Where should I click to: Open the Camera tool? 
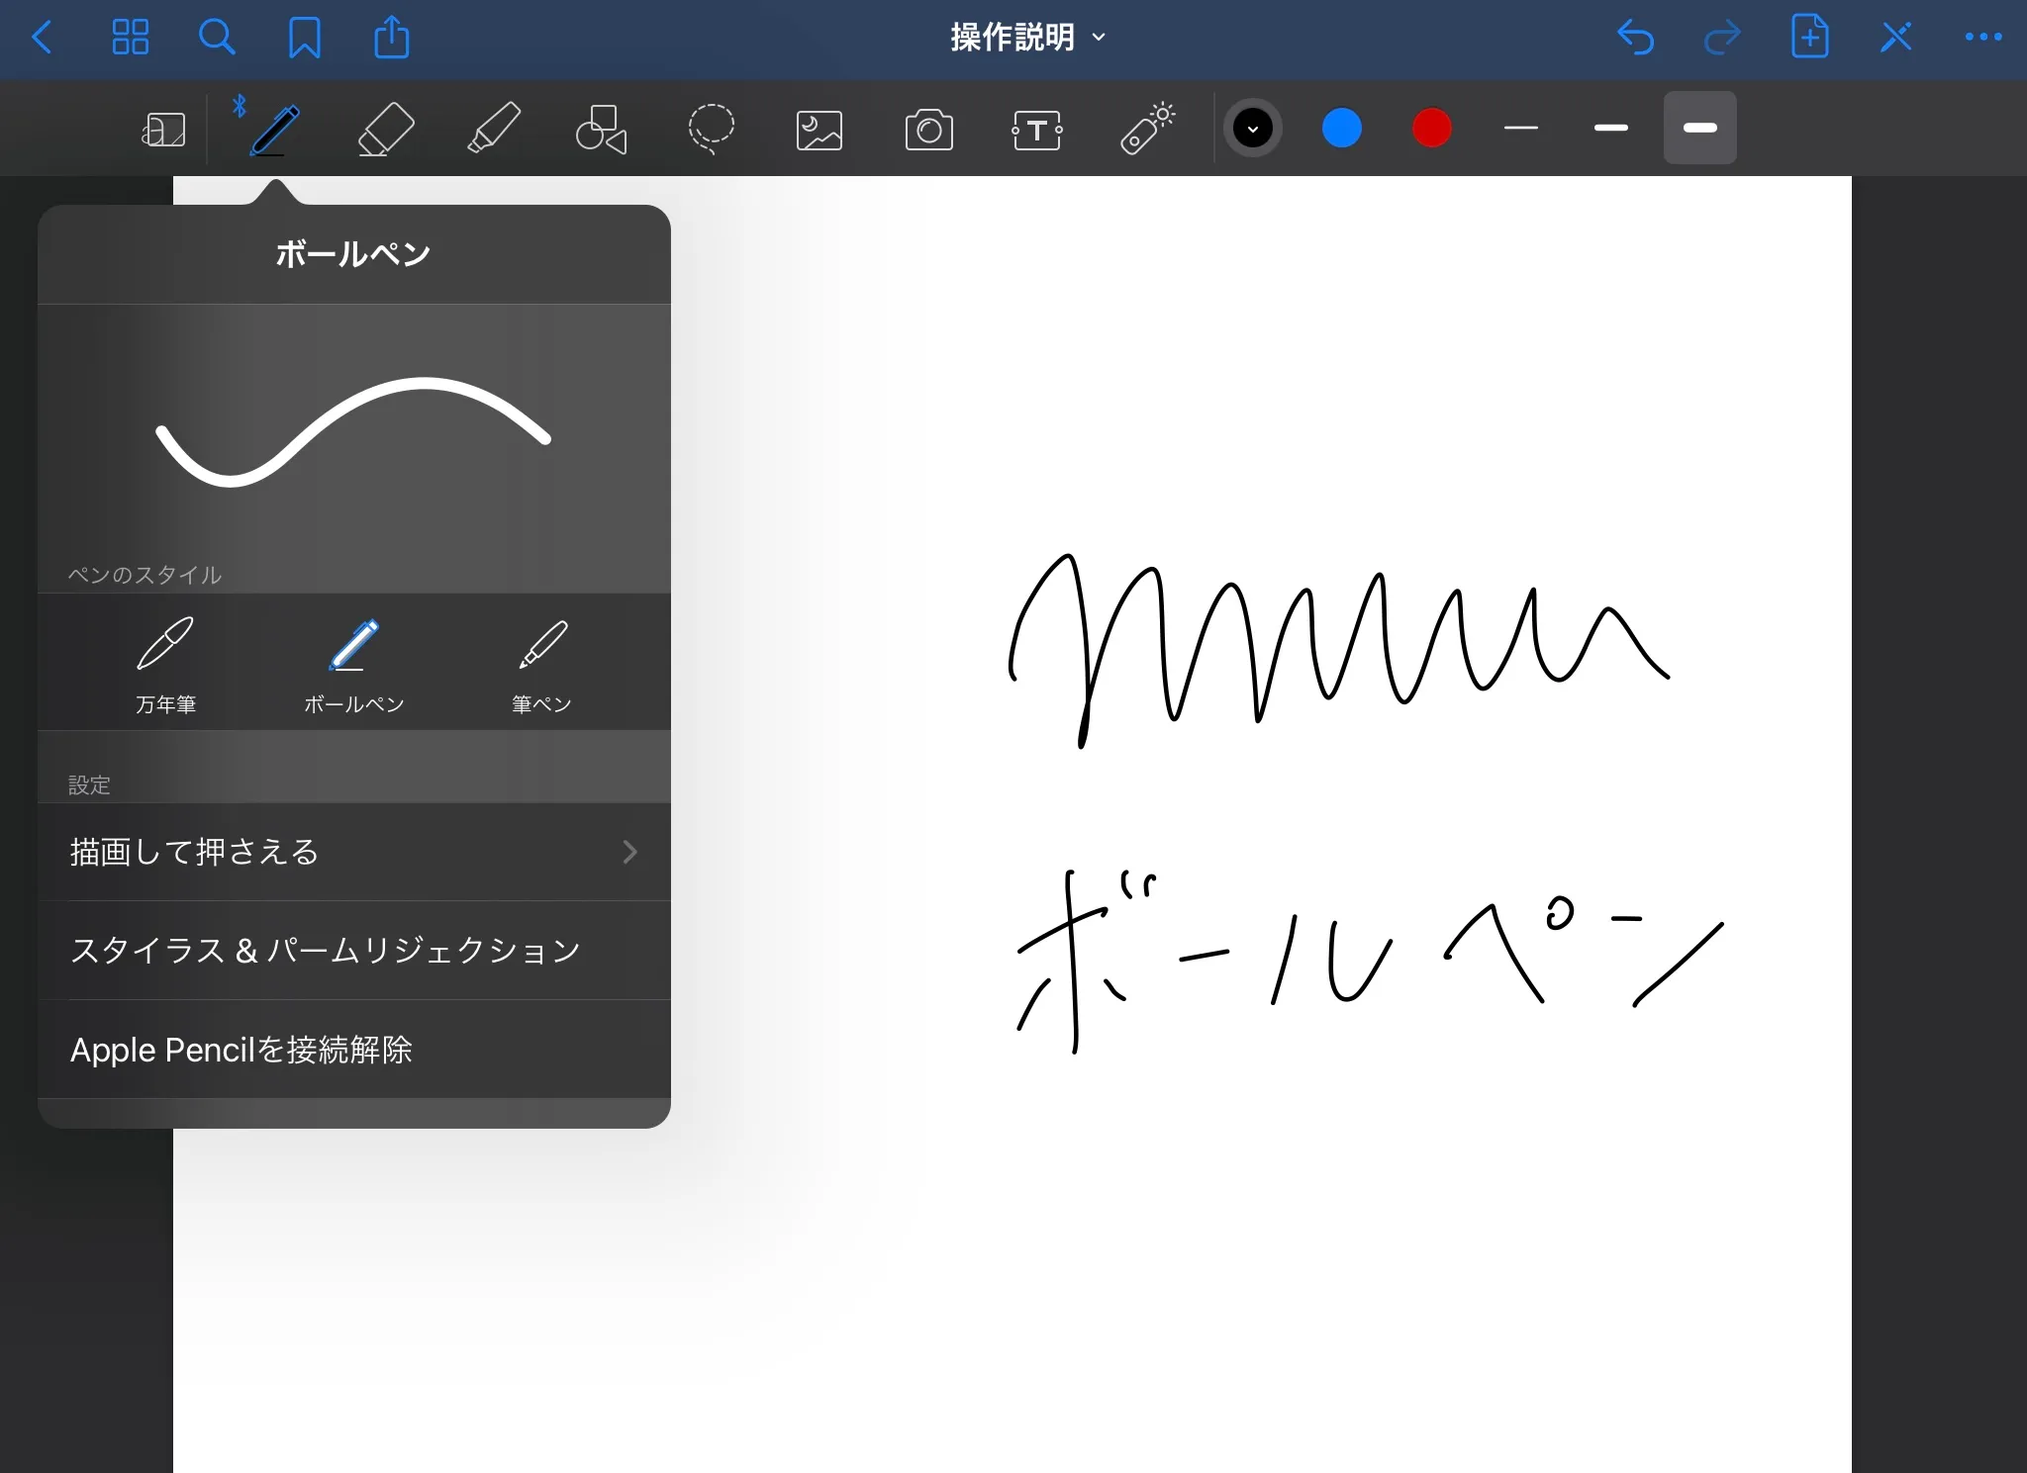coord(928,130)
